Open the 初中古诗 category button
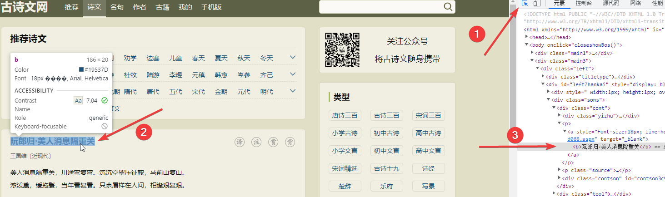Screen dimensions: 665x197 coord(387,133)
